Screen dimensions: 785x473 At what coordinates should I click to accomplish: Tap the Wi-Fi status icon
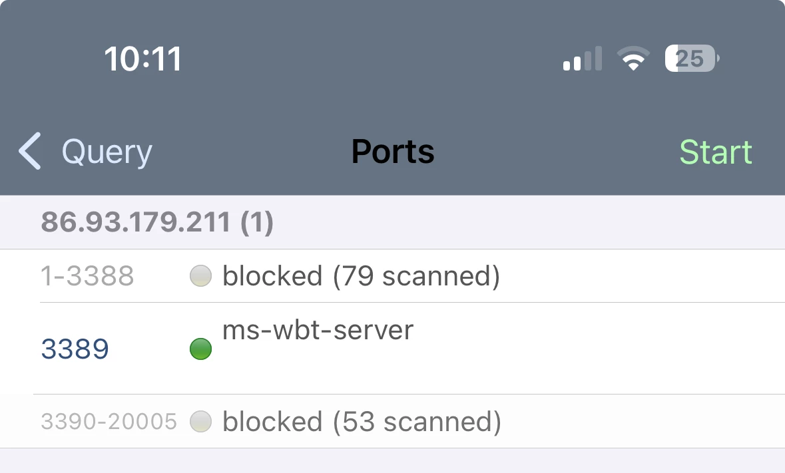click(635, 59)
